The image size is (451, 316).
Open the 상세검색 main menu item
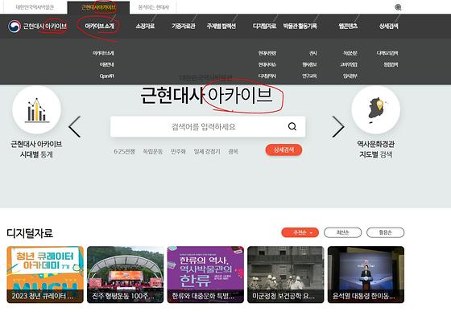pyautogui.click(x=388, y=27)
